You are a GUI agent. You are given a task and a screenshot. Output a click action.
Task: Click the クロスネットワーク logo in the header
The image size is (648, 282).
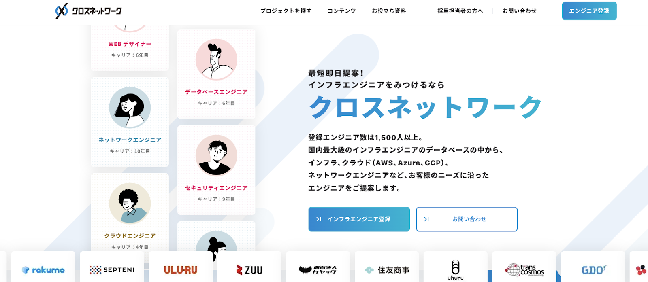[88, 11]
